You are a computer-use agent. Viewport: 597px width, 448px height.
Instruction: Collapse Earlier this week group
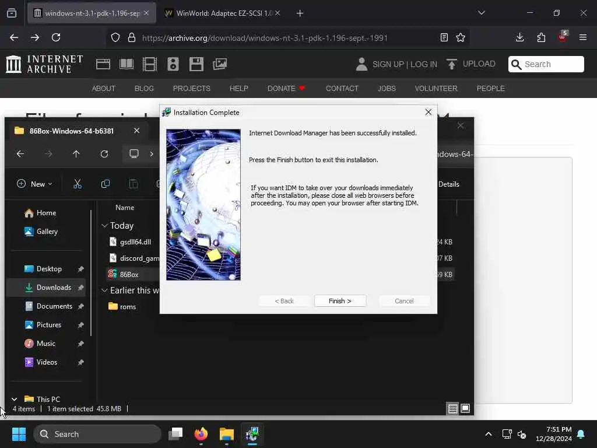(x=104, y=290)
